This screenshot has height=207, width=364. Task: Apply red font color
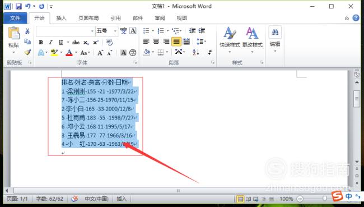click(69, 53)
